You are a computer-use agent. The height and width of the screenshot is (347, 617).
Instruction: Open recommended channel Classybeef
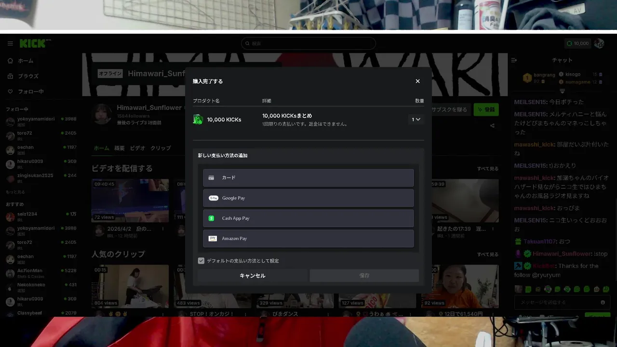coord(41,314)
